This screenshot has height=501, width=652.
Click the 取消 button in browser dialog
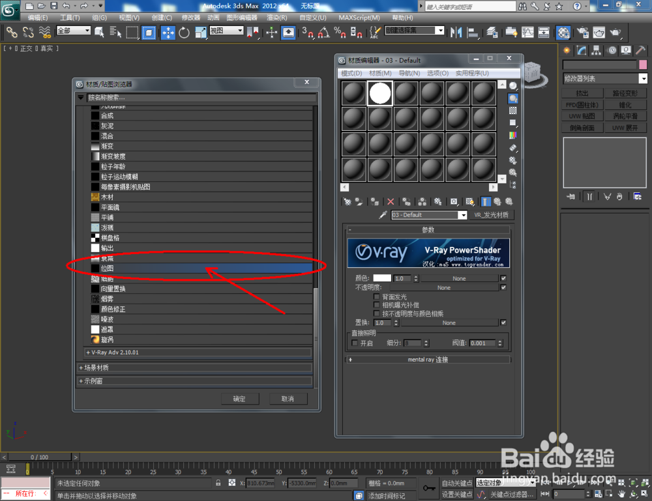coord(288,399)
